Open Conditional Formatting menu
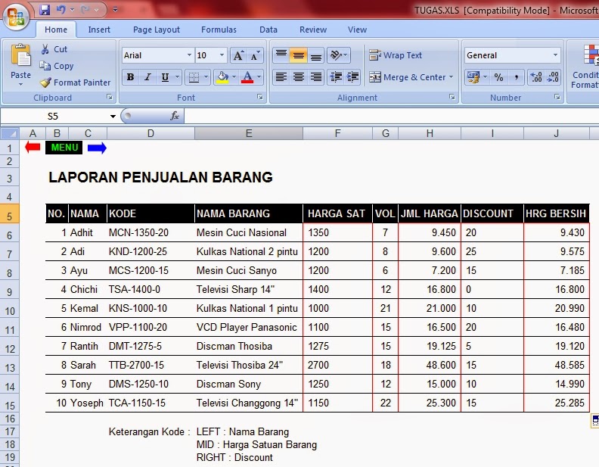 click(x=586, y=67)
